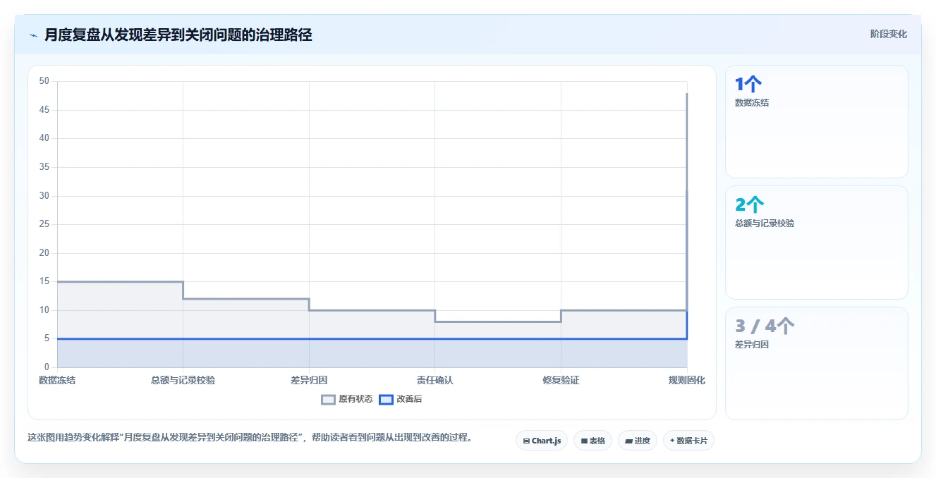Toggle the 改善后 legend series

tap(401, 399)
